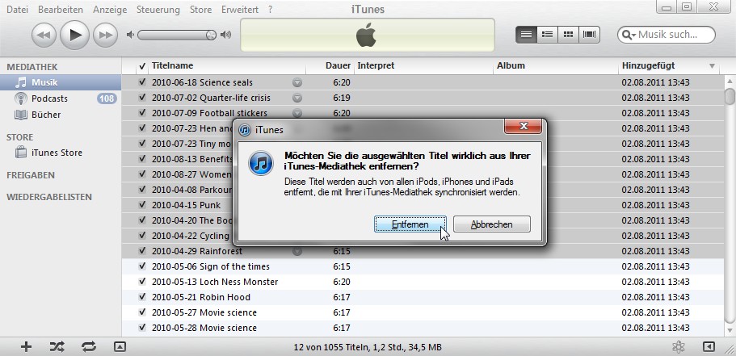The width and height of the screenshot is (736, 356).
Task: Open Genius with the atom icon
Action: coord(679,346)
